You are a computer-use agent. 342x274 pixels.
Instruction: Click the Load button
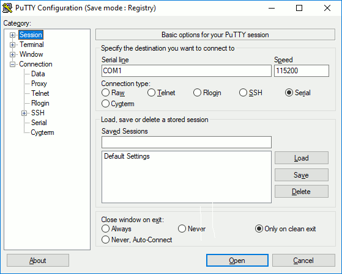point(302,158)
